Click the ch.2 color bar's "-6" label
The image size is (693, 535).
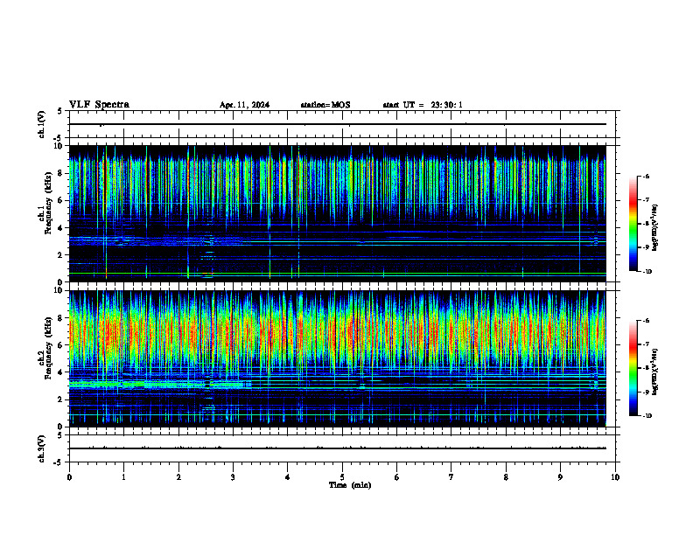[x=646, y=321]
